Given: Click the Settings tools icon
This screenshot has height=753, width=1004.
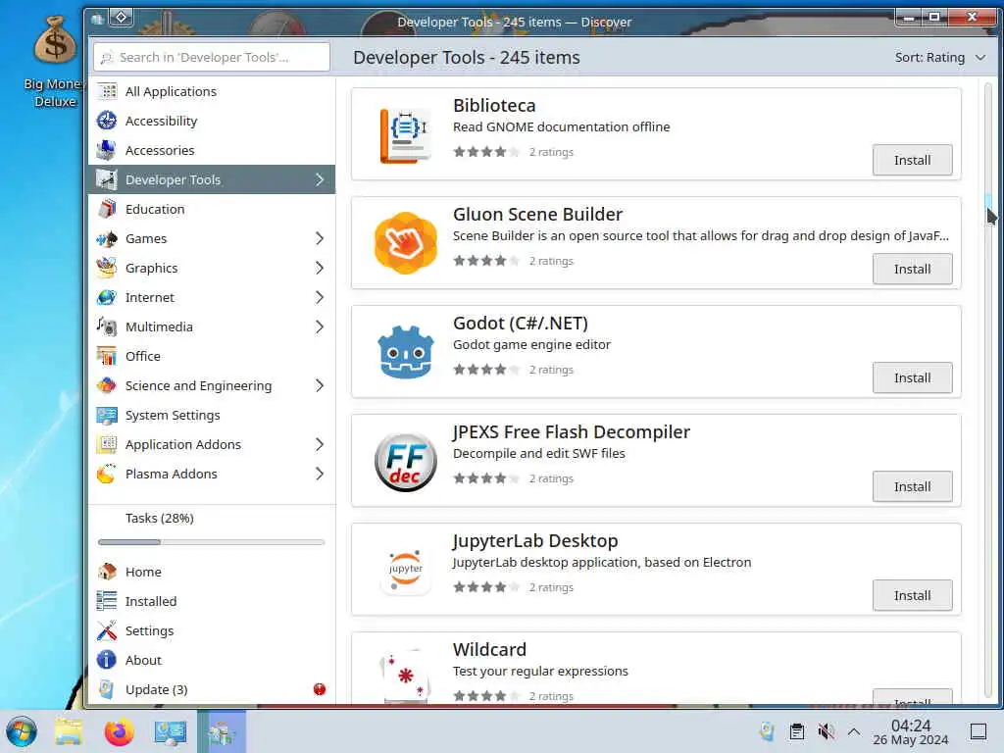Looking at the screenshot, I should (107, 630).
